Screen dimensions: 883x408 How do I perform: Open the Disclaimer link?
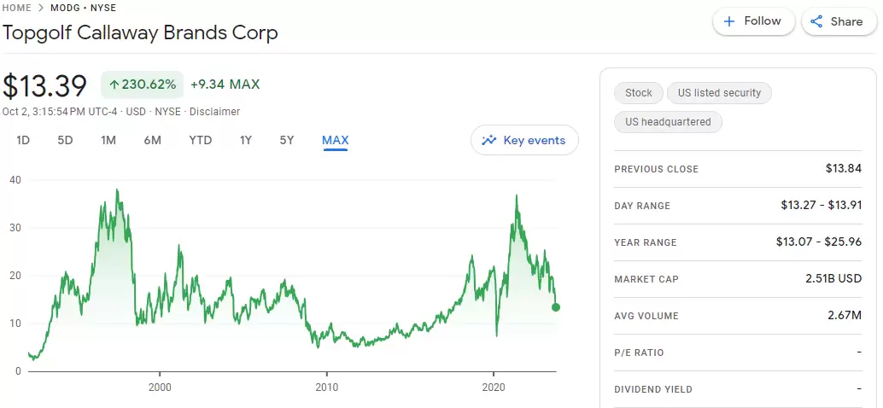tap(214, 112)
